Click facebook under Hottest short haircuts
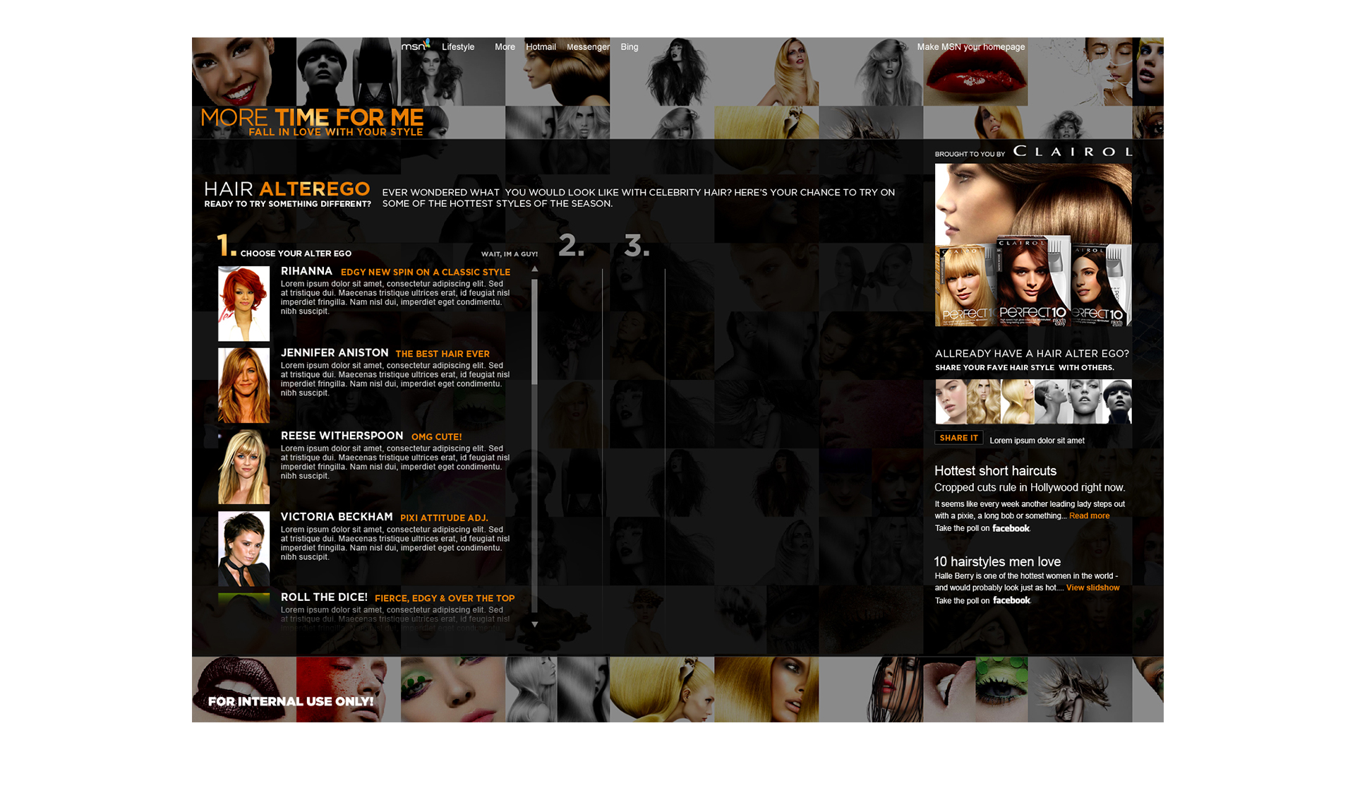Viewport: 1355px width, 793px height. click(1011, 528)
